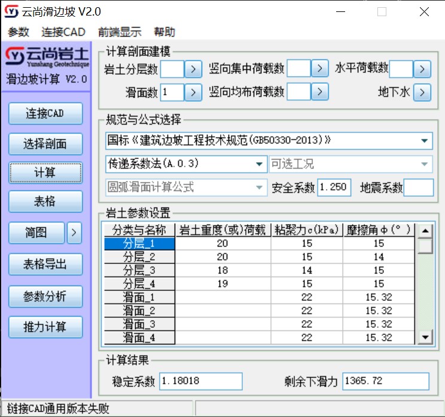Click 分层_4 unit weight cell 19

click(x=222, y=284)
